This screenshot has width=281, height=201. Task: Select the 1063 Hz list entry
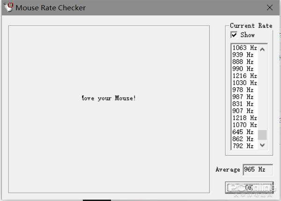coord(245,48)
